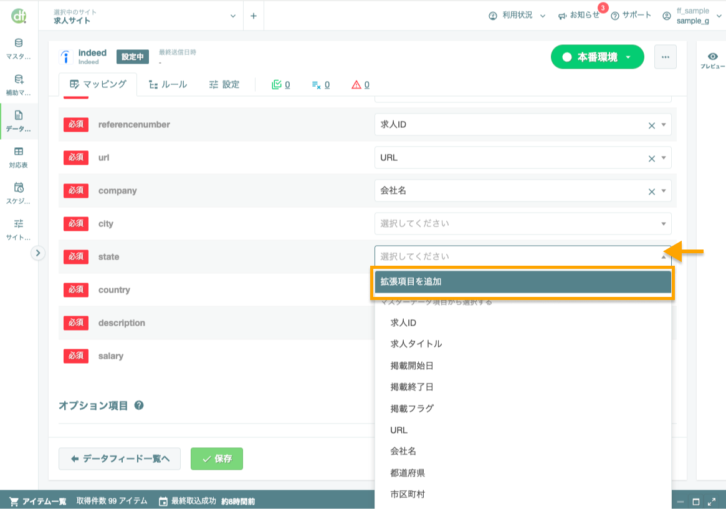Screen dimensions: 726x509
Task: Choose 市区町村 from the dropdown list
Action: pyautogui.click(x=523, y=494)
